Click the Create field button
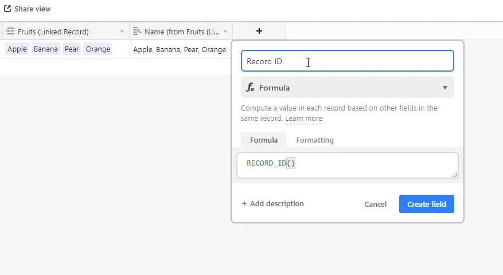 pyautogui.click(x=427, y=204)
